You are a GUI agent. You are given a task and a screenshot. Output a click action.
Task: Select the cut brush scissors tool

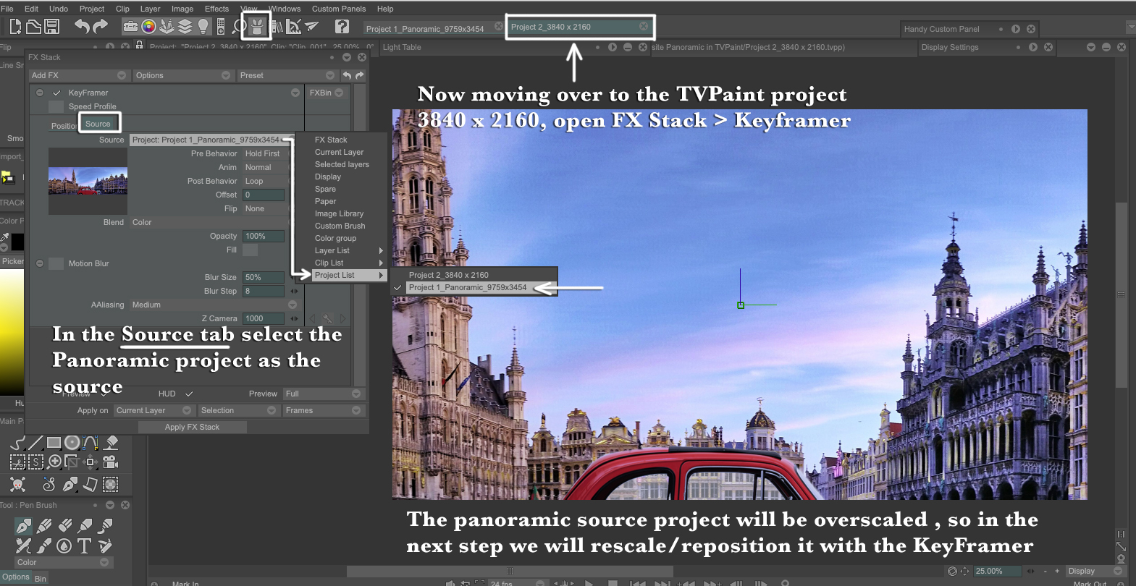pos(17,462)
